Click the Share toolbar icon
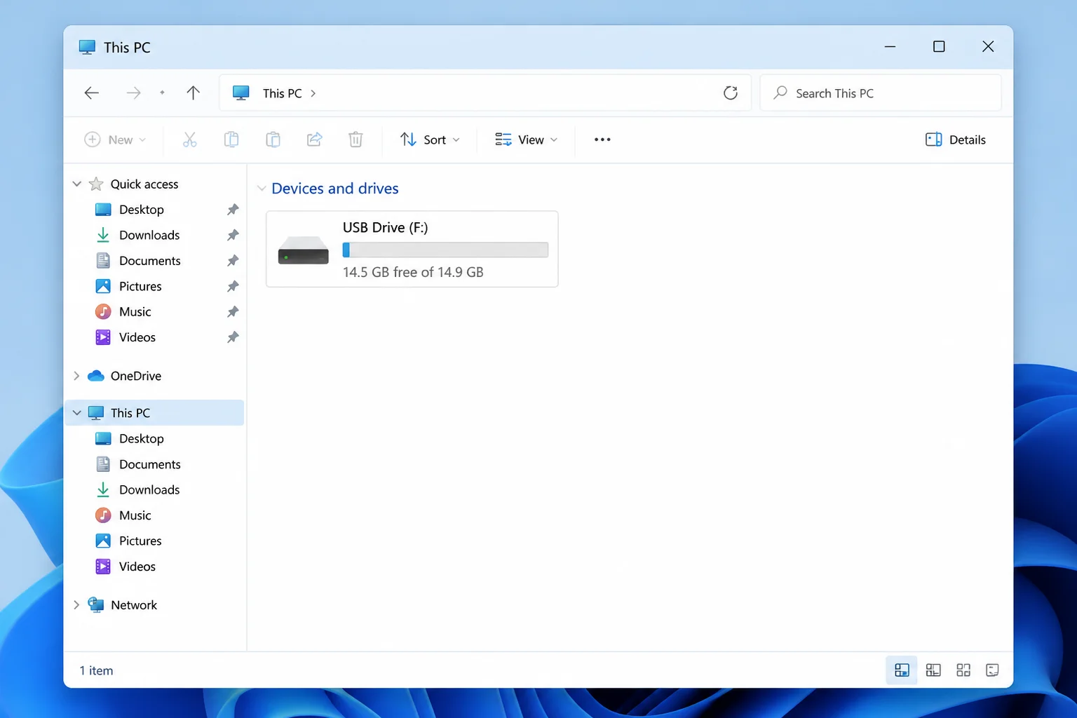This screenshot has height=718, width=1077. click(314, 140)
